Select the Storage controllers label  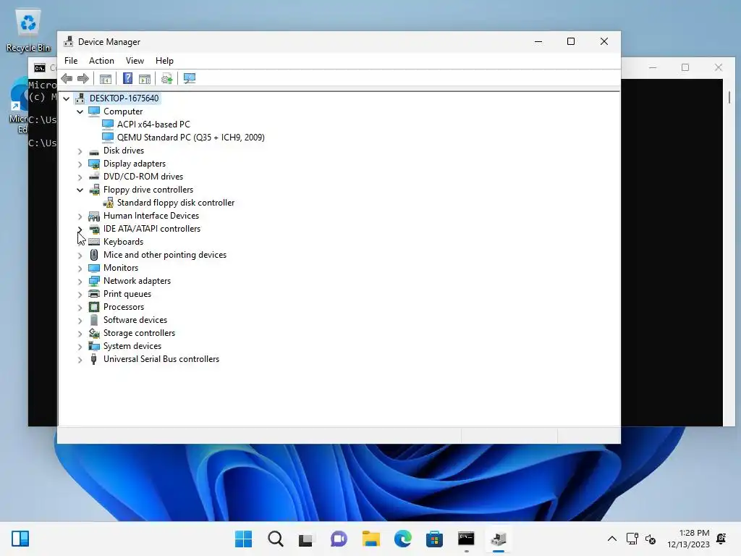point(140,333)
